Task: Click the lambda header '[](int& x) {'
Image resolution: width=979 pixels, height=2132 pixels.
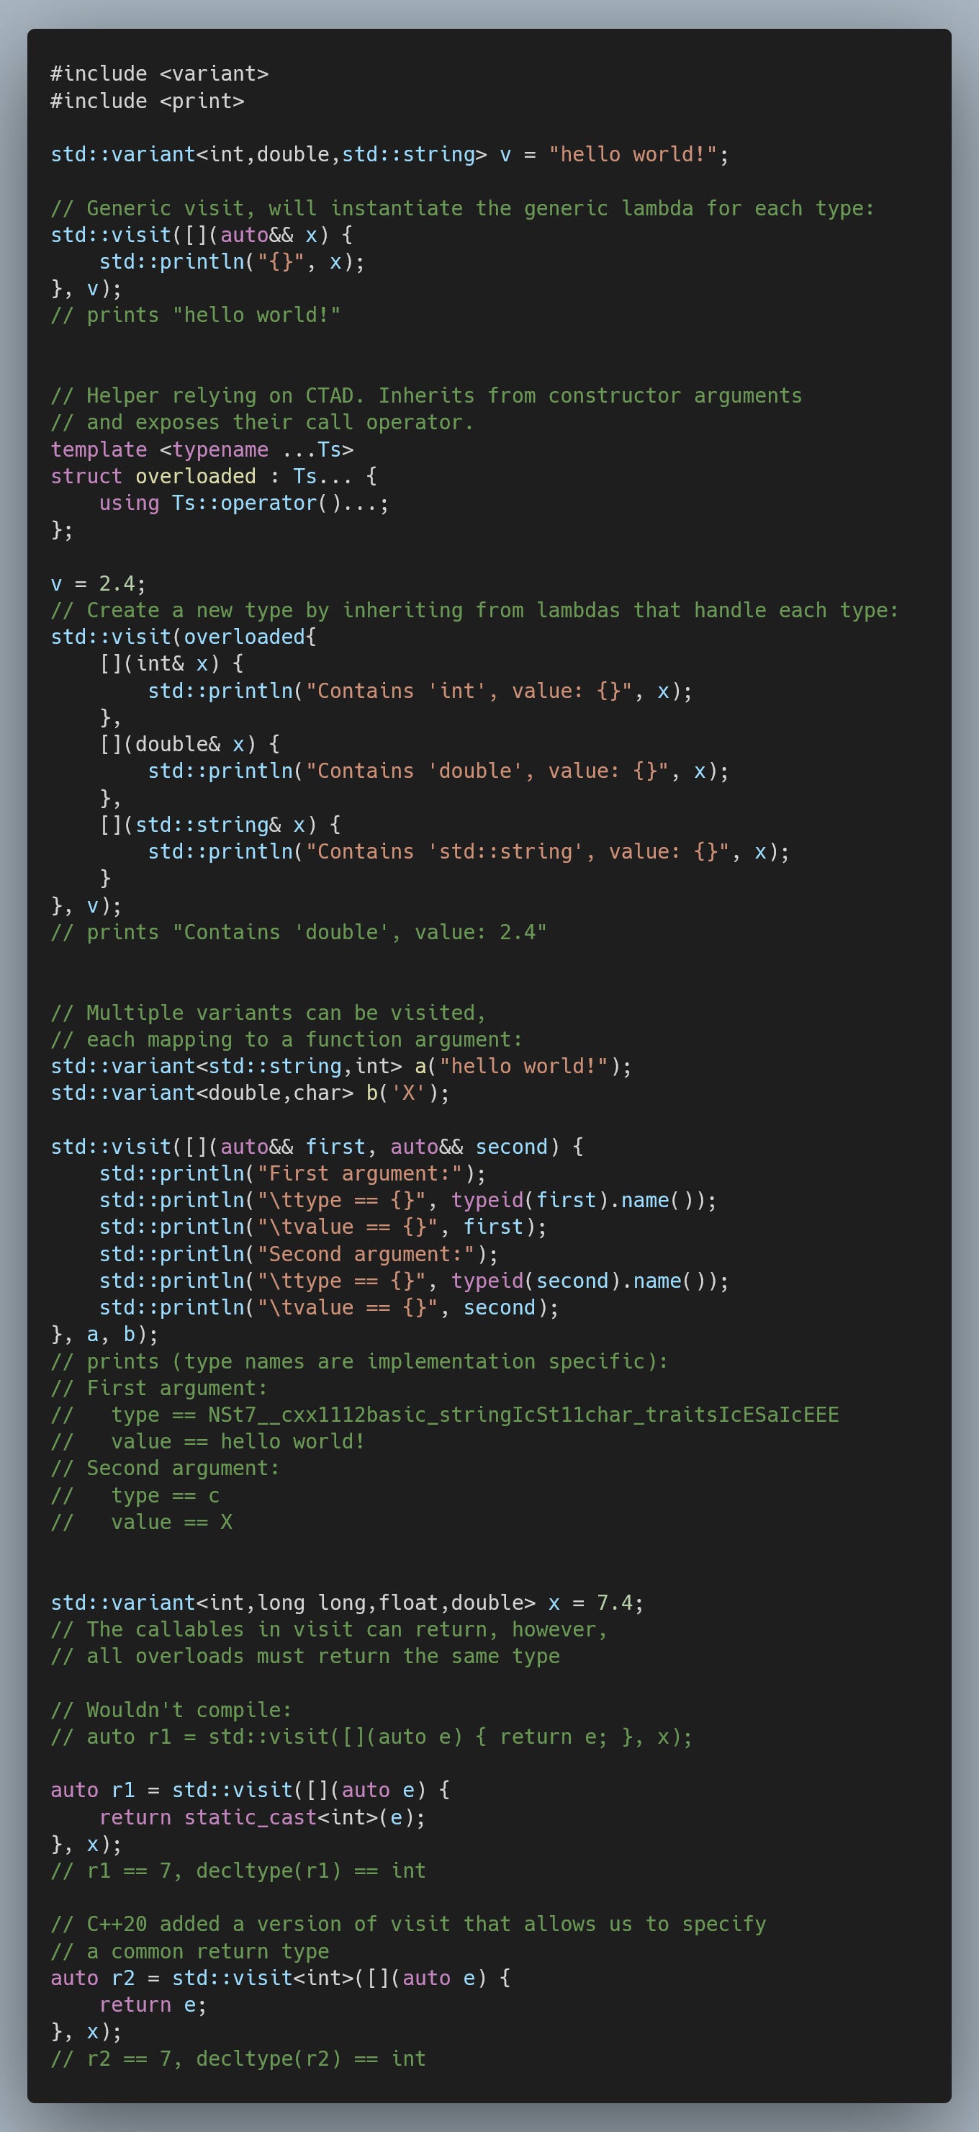Action: pyautogui.click(x=171, y=664)
